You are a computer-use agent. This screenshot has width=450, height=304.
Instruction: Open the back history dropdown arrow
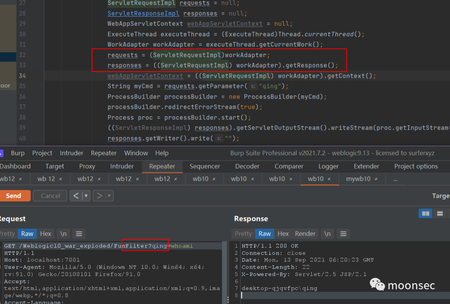[86, 196]
